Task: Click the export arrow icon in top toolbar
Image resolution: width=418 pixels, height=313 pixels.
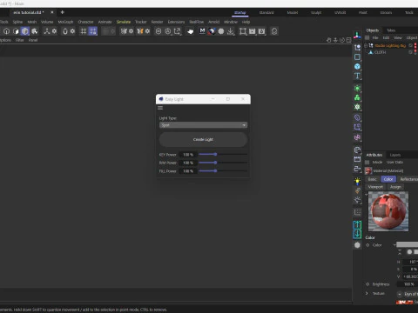Action: [177, 31]
